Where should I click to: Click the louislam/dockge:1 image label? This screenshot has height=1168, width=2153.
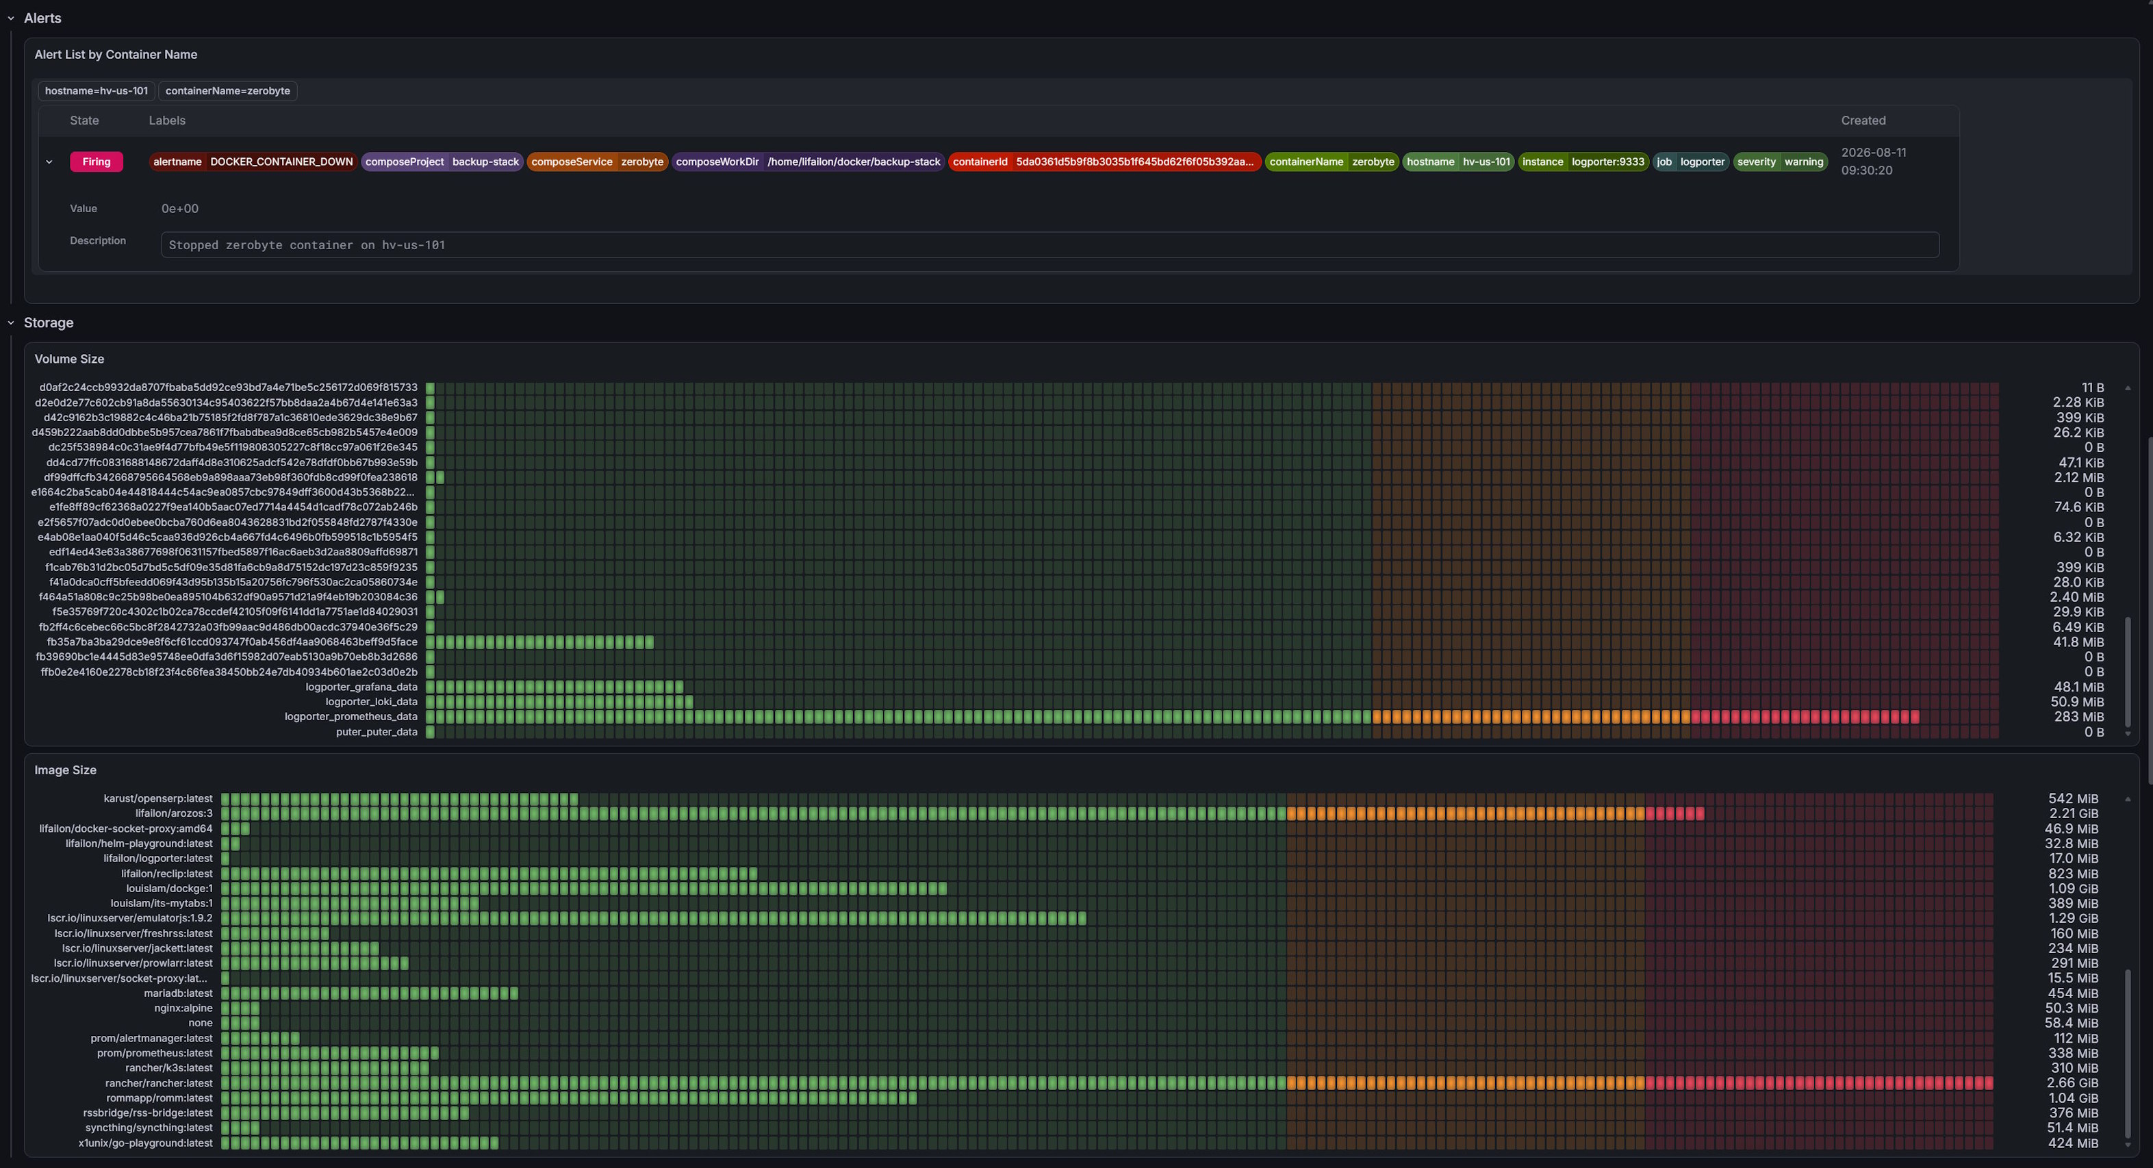170,889
